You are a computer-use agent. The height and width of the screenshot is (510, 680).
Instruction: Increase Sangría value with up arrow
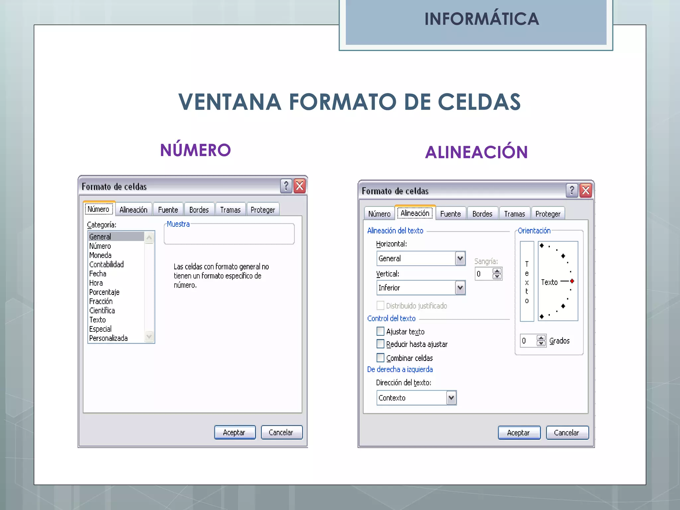coord(497,271)
